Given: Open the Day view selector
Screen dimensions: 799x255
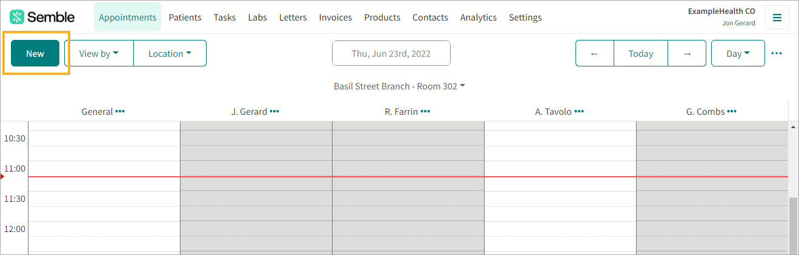Looking at the screenshot, I should click(738, 53).
